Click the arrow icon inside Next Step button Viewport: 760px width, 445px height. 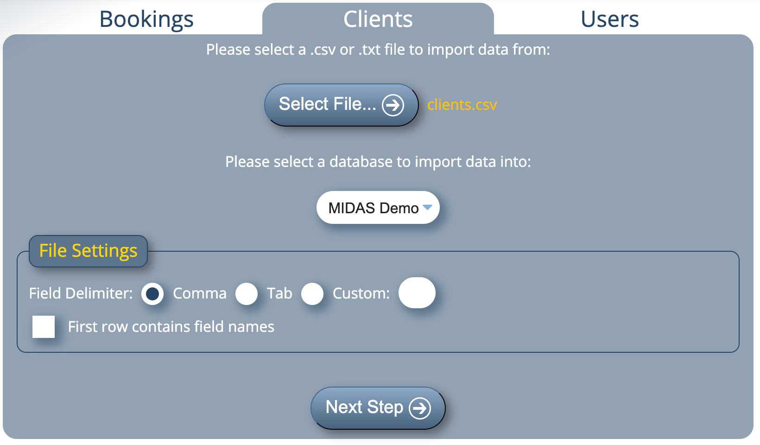(420, 408)
